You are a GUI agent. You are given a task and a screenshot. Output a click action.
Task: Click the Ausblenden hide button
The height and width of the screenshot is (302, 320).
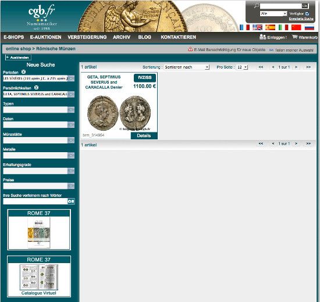pyautogui.click(x=18, y=57)
